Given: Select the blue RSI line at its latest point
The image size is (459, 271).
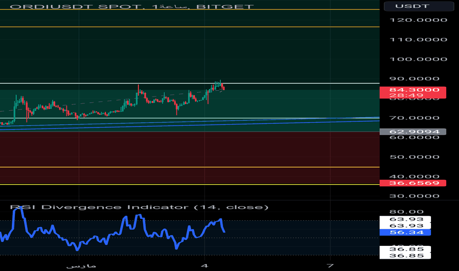Looking at the screenshot, I should coord(224,232).
